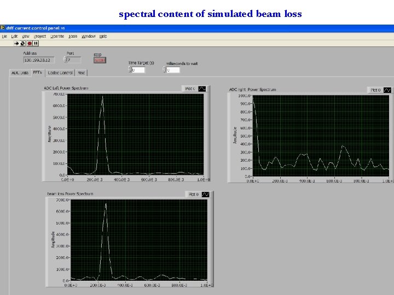The image size is (394, 295).
Task: Switch to the ADC Data tab
Action: [x=20, y=73]
